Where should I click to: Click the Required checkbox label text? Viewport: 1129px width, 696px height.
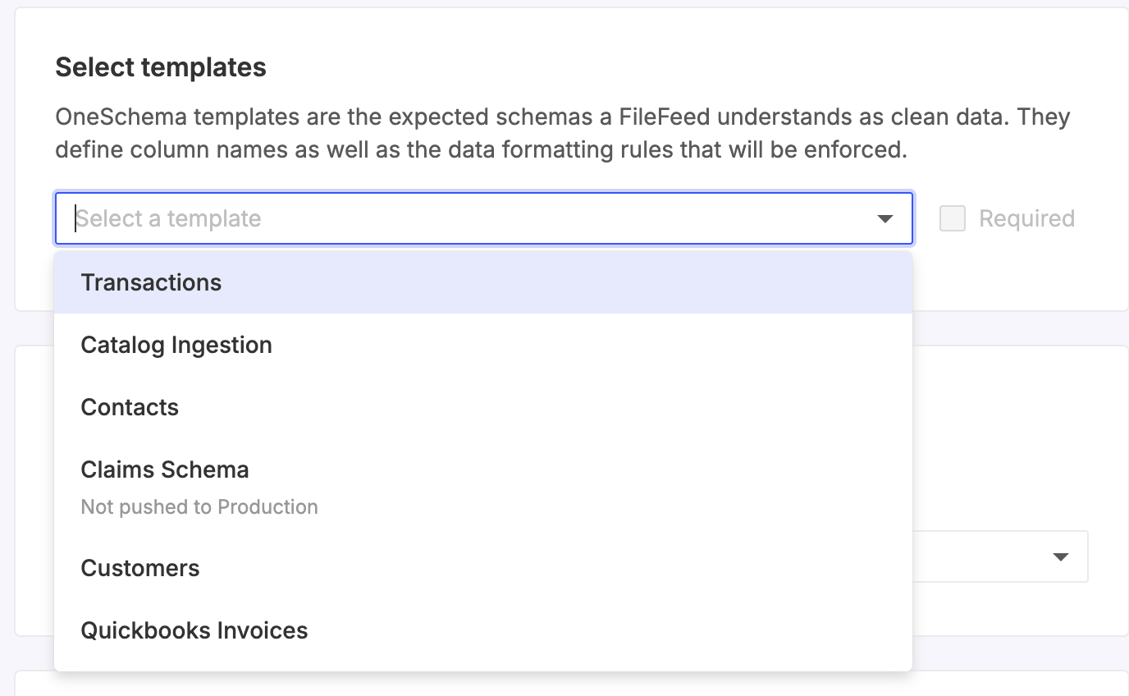1026,218
